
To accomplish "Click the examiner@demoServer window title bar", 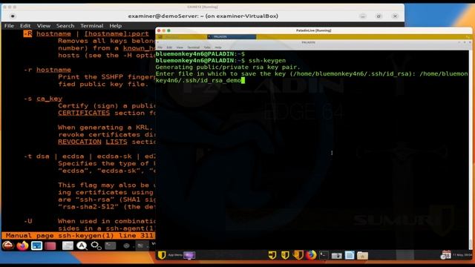I will pos(203,16).
